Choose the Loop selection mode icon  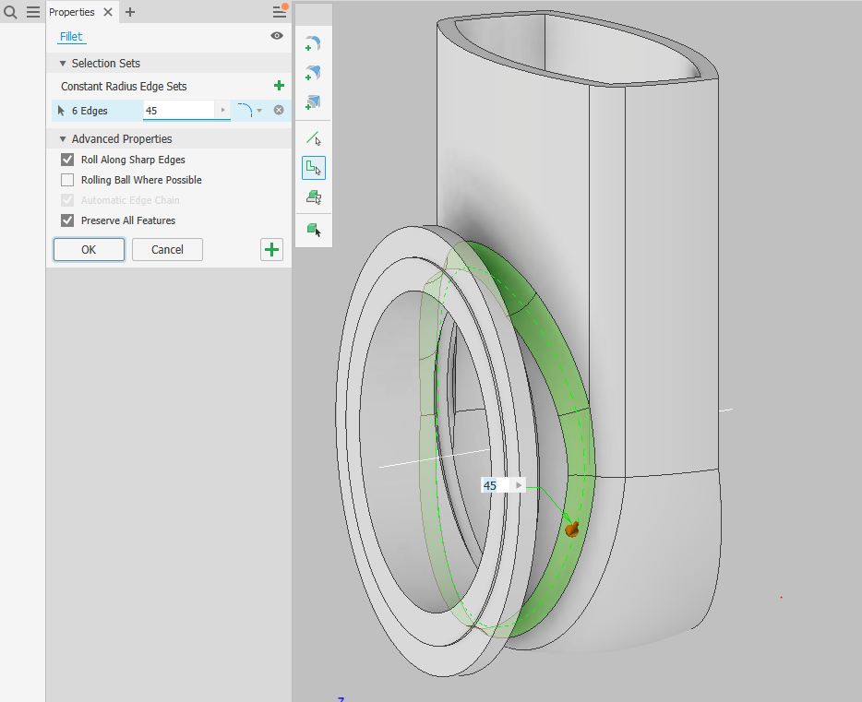(x=313, y=168)
